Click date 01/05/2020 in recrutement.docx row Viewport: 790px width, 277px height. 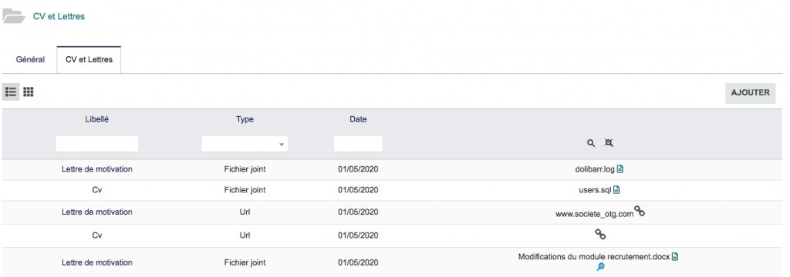(x=358, y=262)
